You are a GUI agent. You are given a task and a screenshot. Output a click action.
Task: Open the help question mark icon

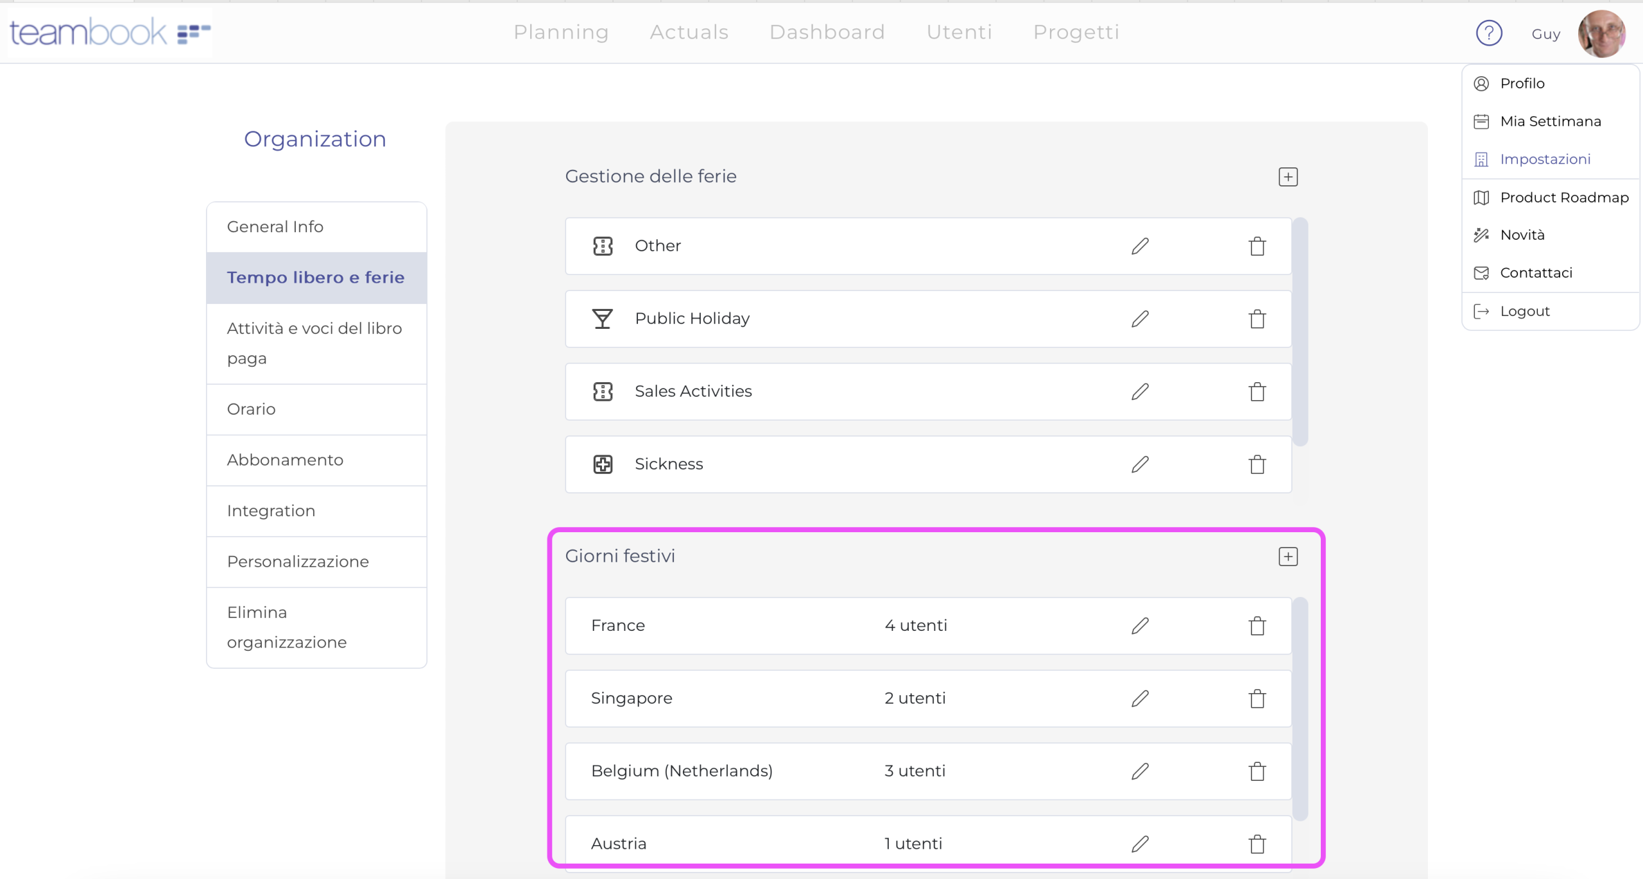click(x=1488, y=33)
